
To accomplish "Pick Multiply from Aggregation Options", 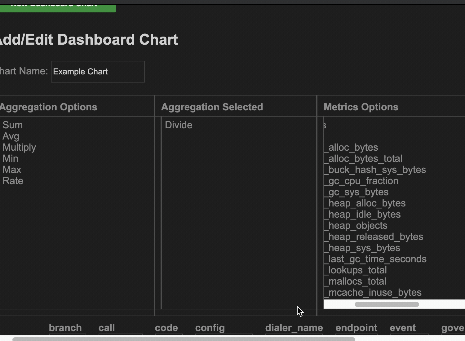I will click(x=19, y=147).
